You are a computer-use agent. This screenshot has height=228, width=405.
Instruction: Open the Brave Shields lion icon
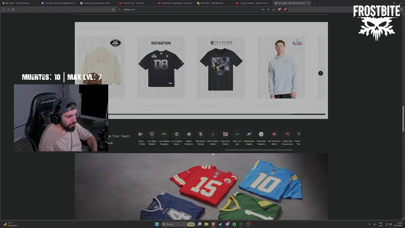tap(280, 9)
